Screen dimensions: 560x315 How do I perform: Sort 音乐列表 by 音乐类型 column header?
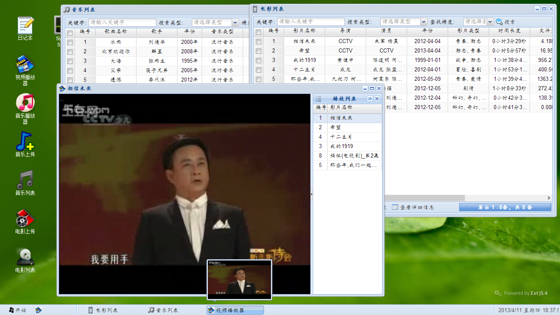point(222,32)
